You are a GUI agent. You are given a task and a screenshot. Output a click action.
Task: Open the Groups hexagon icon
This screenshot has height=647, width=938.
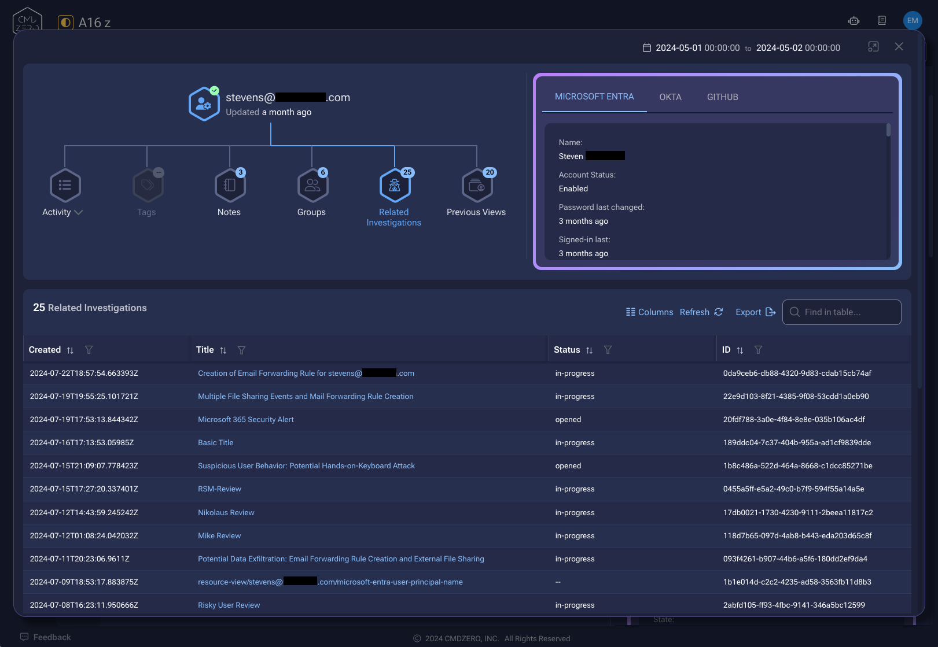[312, 185]
